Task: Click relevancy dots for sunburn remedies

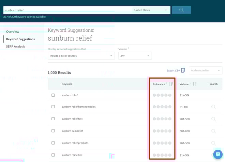Action: pos(162,155)
